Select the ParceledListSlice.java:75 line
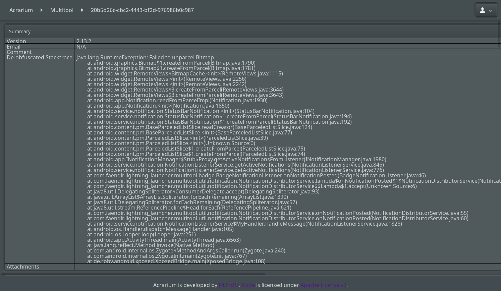The width and height of the screenshot is (501, 291). click(196, 149)
